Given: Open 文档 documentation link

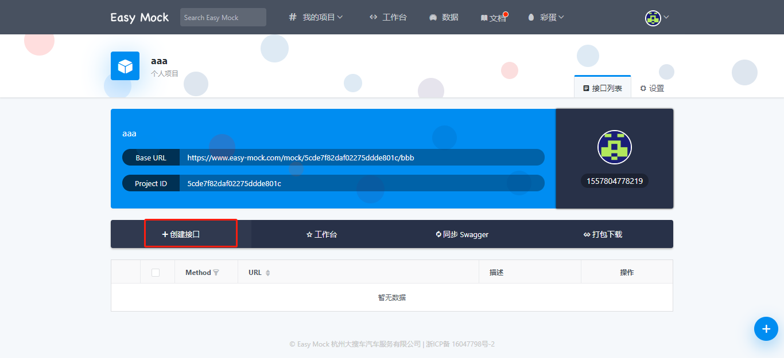Looking at the screenshot, I should (x=494, y=18).
